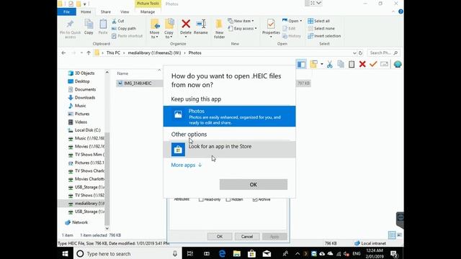Screen dimensions: 461x259
Task: Click the red X icon in the secondary toolbar
Action: click(362, 64)
